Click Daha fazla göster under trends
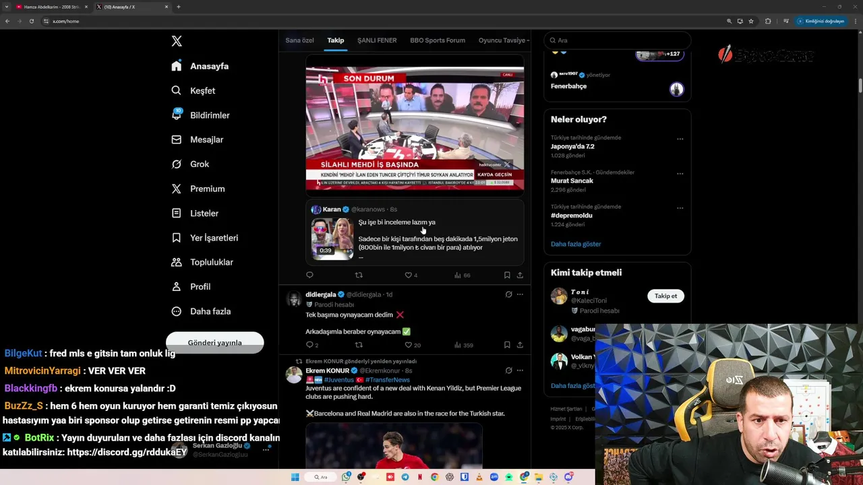 tap(576, 244)
